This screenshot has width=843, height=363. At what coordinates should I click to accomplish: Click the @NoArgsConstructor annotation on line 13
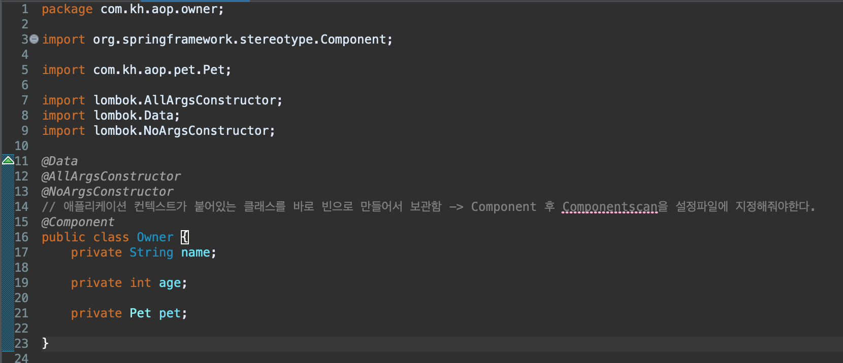click(x=107, y=192)
